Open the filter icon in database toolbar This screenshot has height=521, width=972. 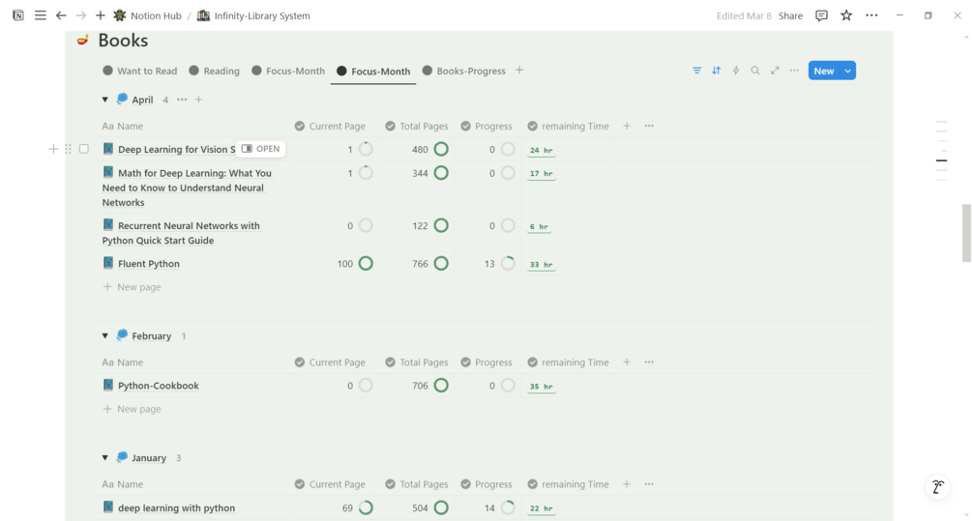[x=696, y=71]
